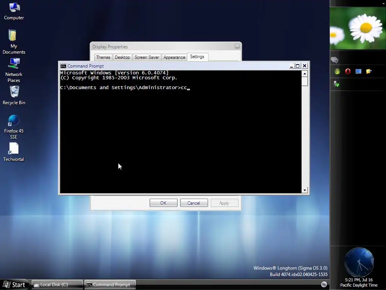This screenshot has width=386, height=290.
Task: Click the analog clock in sidebar
Action: 359,262
